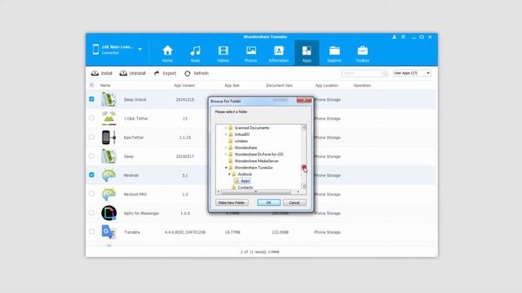Select Wondershare Dr.Fone for iOS folder
522x293 pixels.
(259, 154)
